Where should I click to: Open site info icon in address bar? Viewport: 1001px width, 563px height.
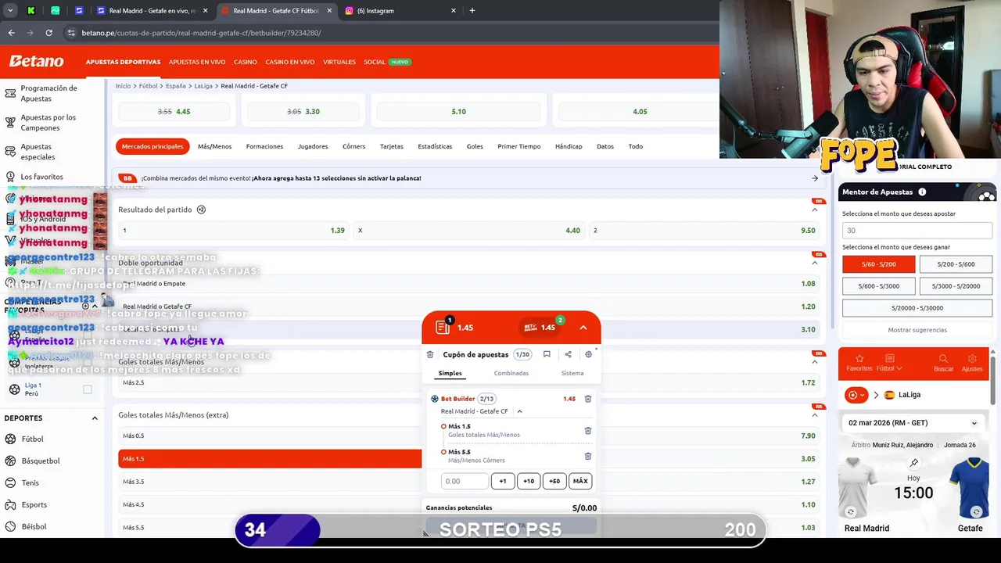click(x=71, y=33)
